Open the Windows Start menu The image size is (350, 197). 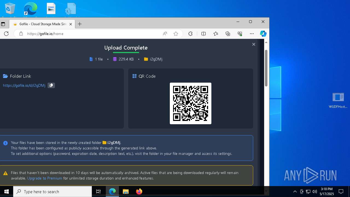6,192
